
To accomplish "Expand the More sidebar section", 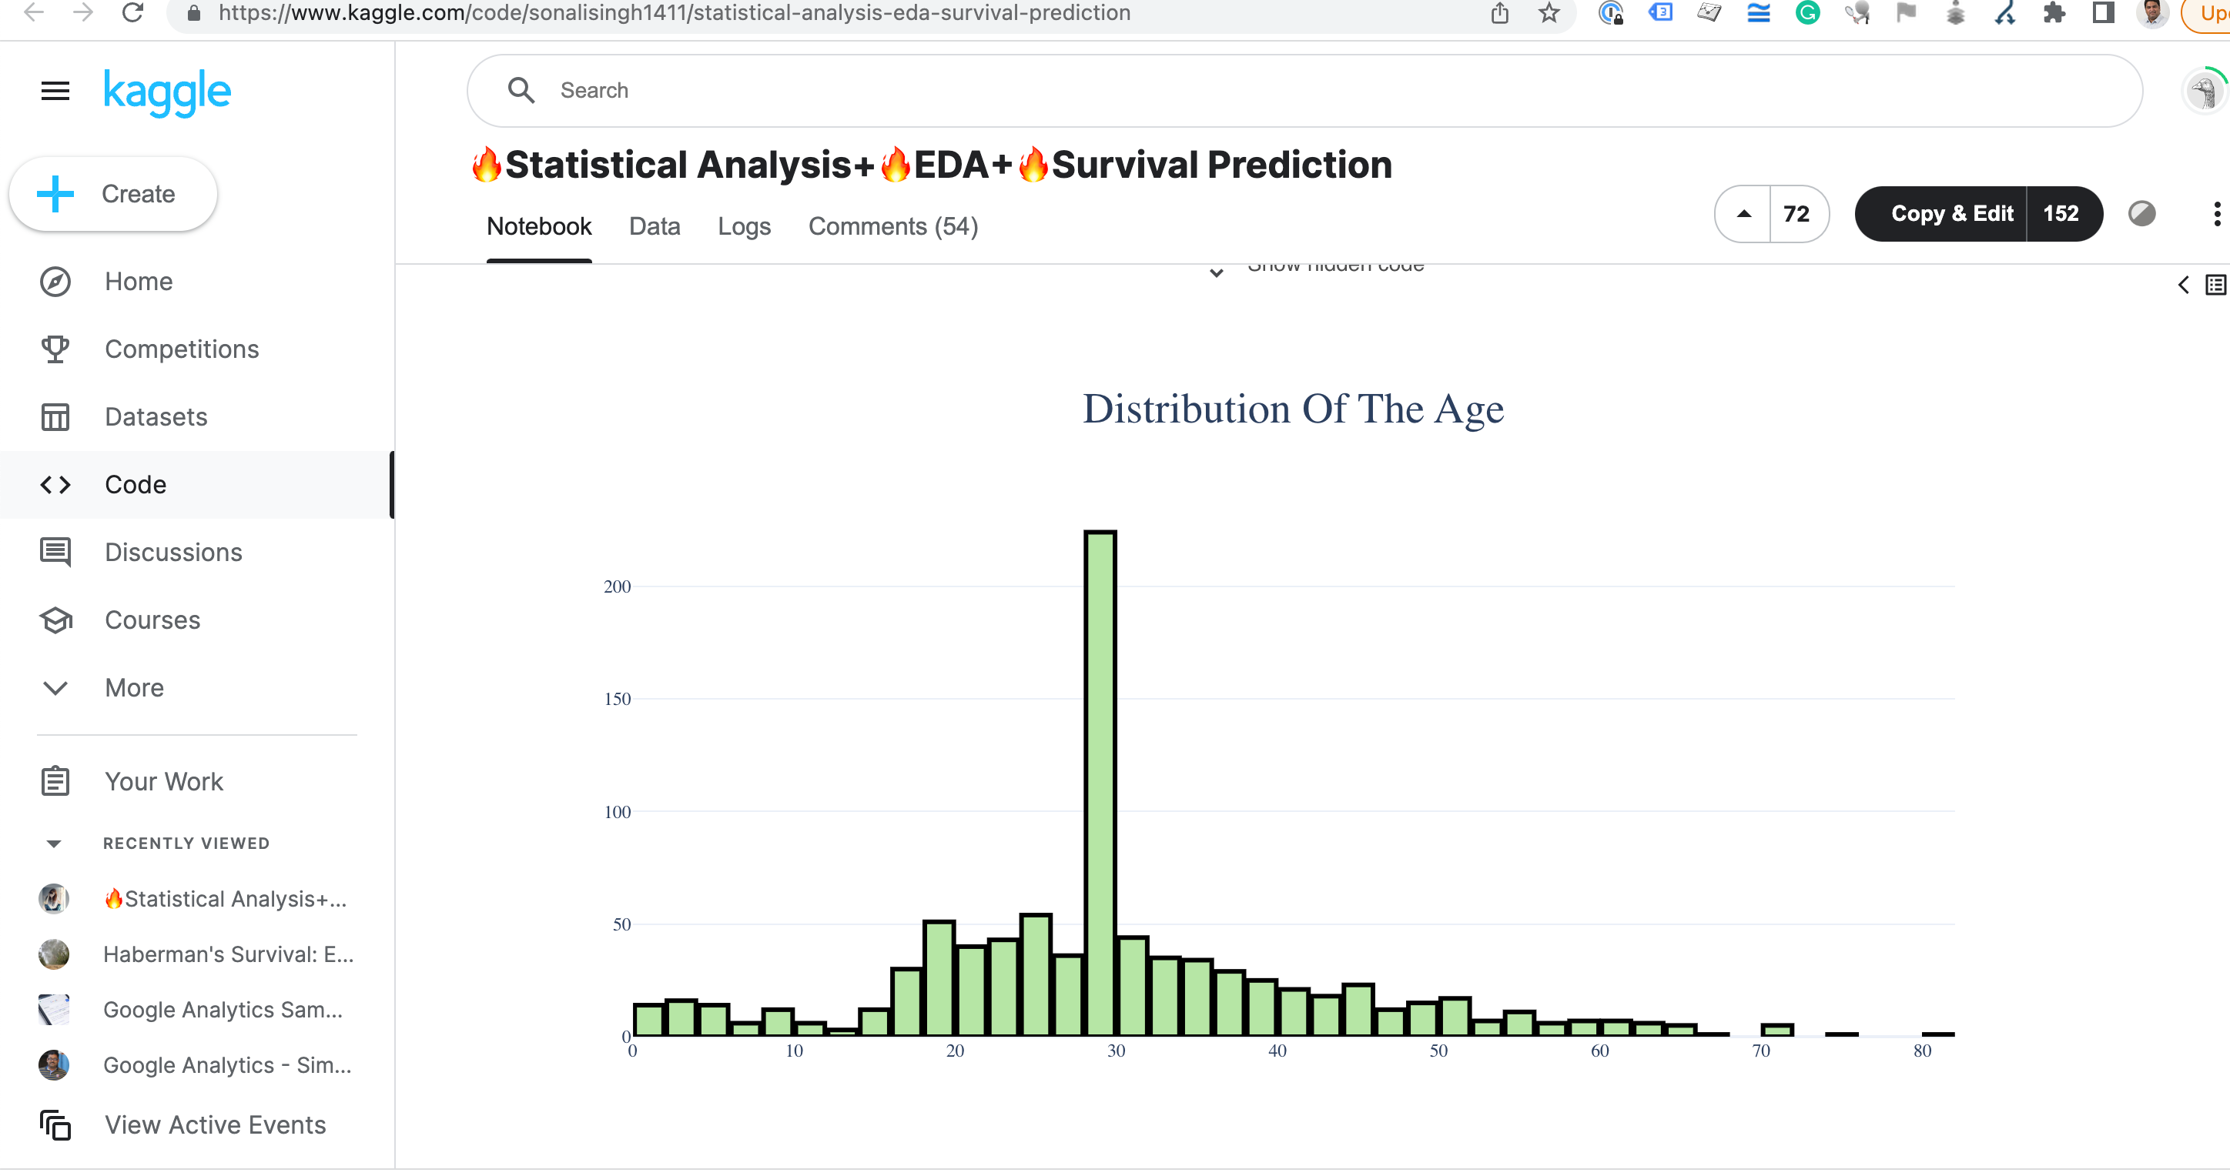I will (x=55, y=688).
